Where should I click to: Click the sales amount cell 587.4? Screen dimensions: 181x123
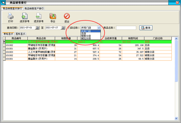(x=88, y=52)
